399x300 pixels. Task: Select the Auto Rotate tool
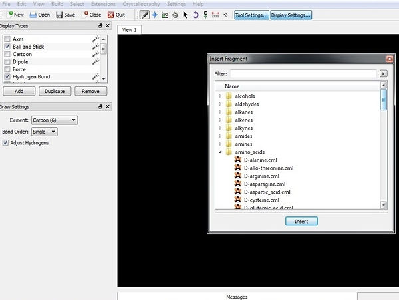click(196, 15)
